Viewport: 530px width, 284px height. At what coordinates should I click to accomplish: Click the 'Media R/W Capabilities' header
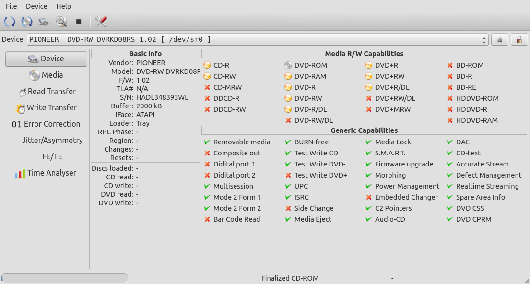pyautogui.click(x=364, y=54)
